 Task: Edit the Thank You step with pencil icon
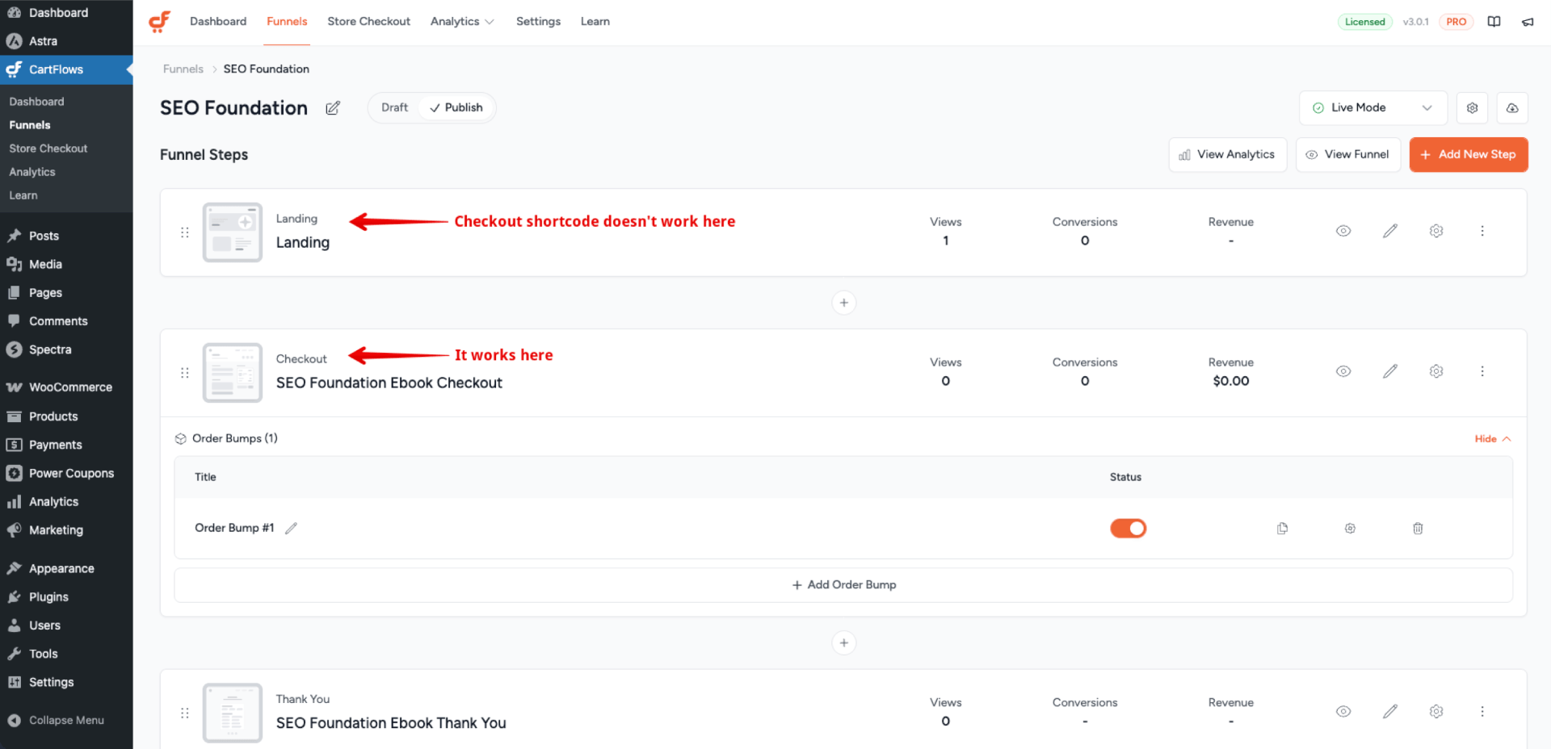1390,712
